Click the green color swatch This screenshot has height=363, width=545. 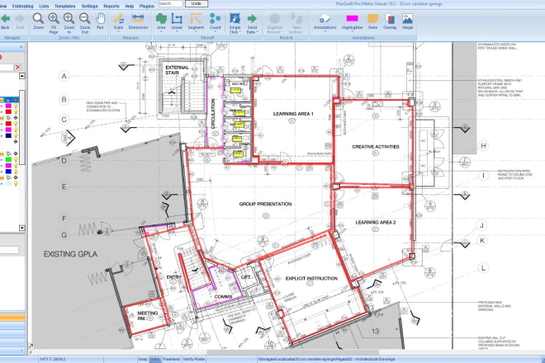click(8, 159)
